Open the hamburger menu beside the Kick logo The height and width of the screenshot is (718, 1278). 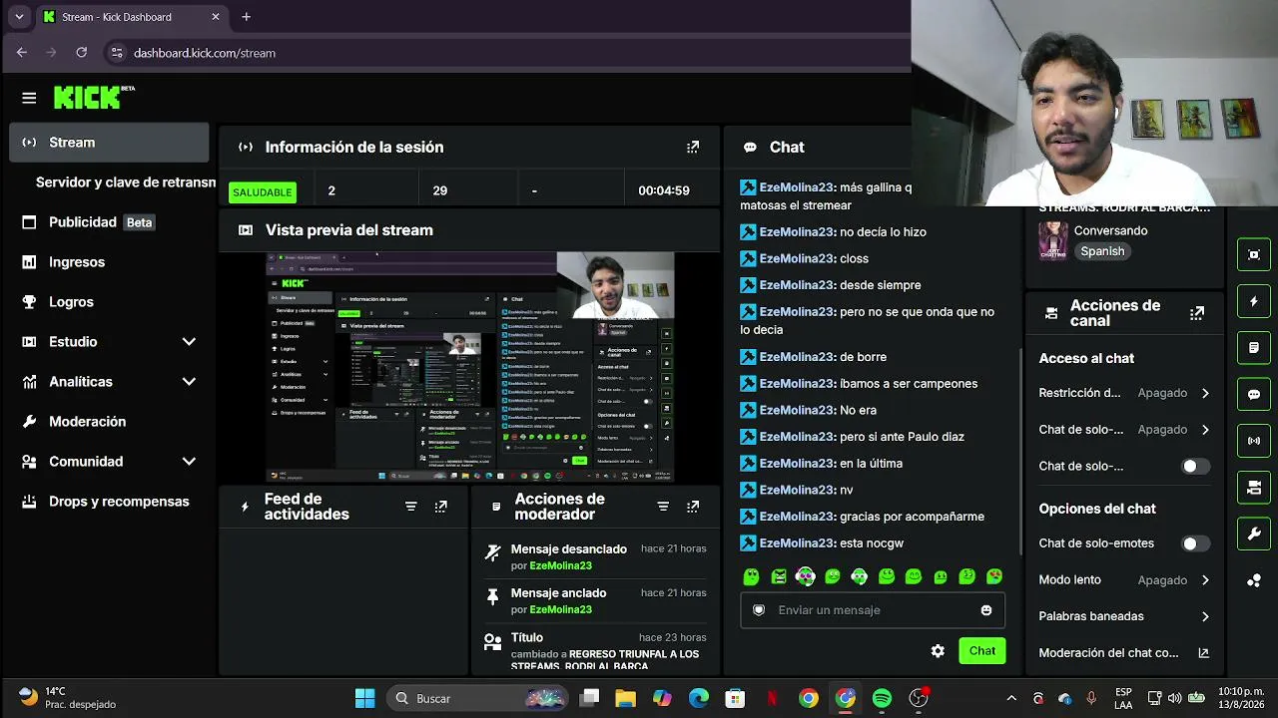pyautogui.click(x=29, y=98)
